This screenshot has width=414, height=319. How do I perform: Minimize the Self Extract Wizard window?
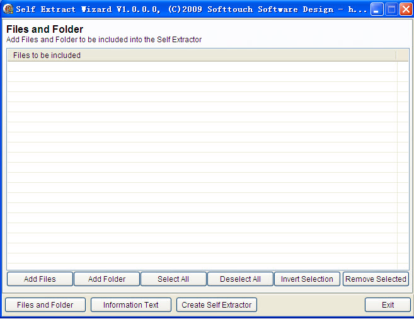click(x=376, y=9)
